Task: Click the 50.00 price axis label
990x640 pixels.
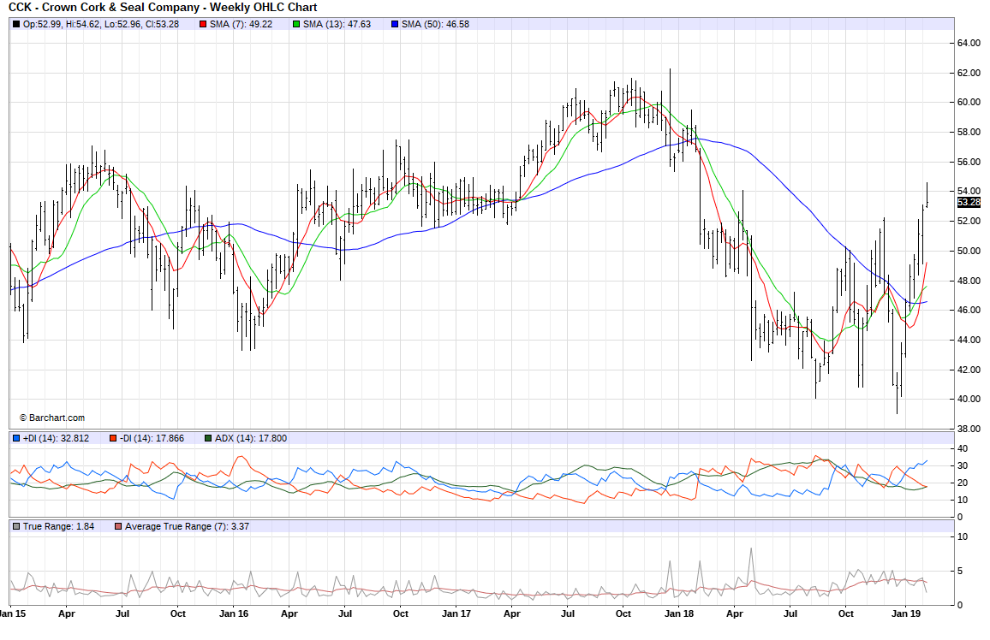Action: click(x=969, y=251)
